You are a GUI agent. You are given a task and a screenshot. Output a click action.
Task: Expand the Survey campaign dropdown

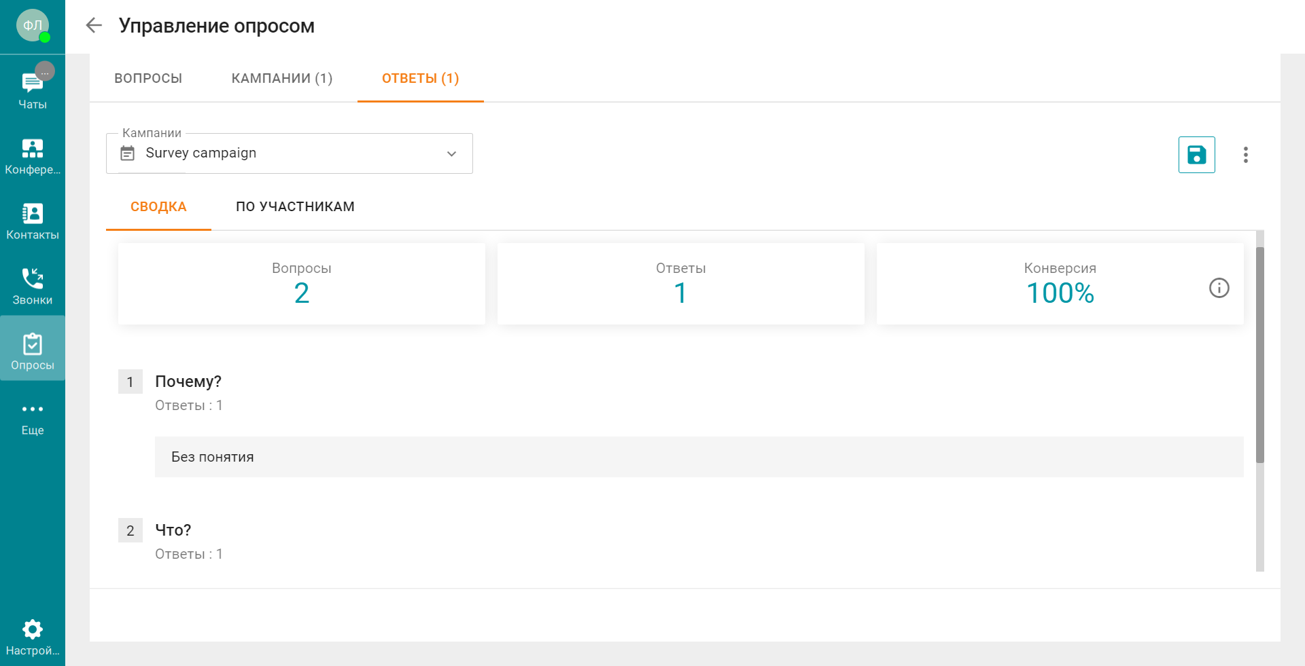(290, 153)
